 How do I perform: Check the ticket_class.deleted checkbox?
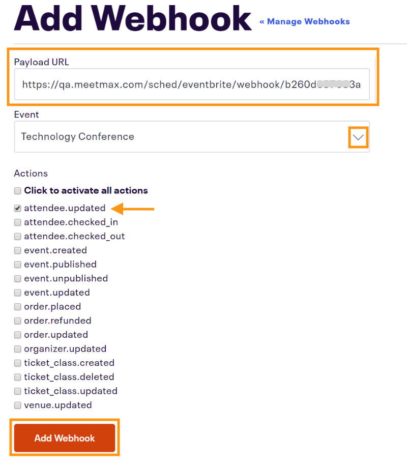point(18,377)
